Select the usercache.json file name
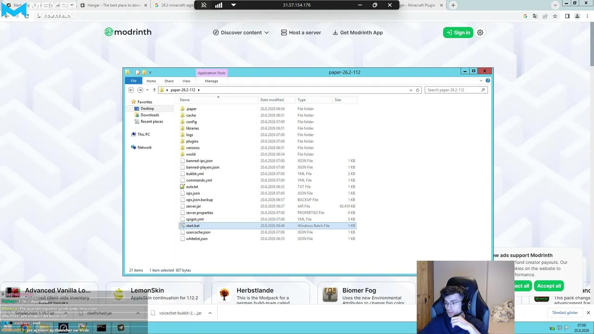594x334 pixels. [198, 232]
